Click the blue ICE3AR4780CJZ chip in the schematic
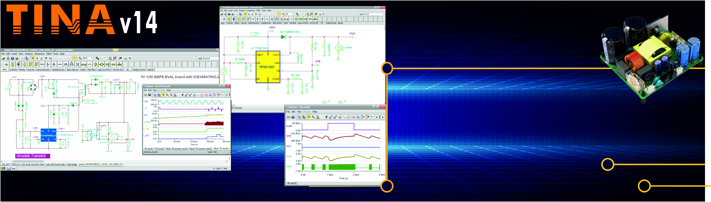The width and height of the screenshot is (711, 202). (x=48, y=134)
